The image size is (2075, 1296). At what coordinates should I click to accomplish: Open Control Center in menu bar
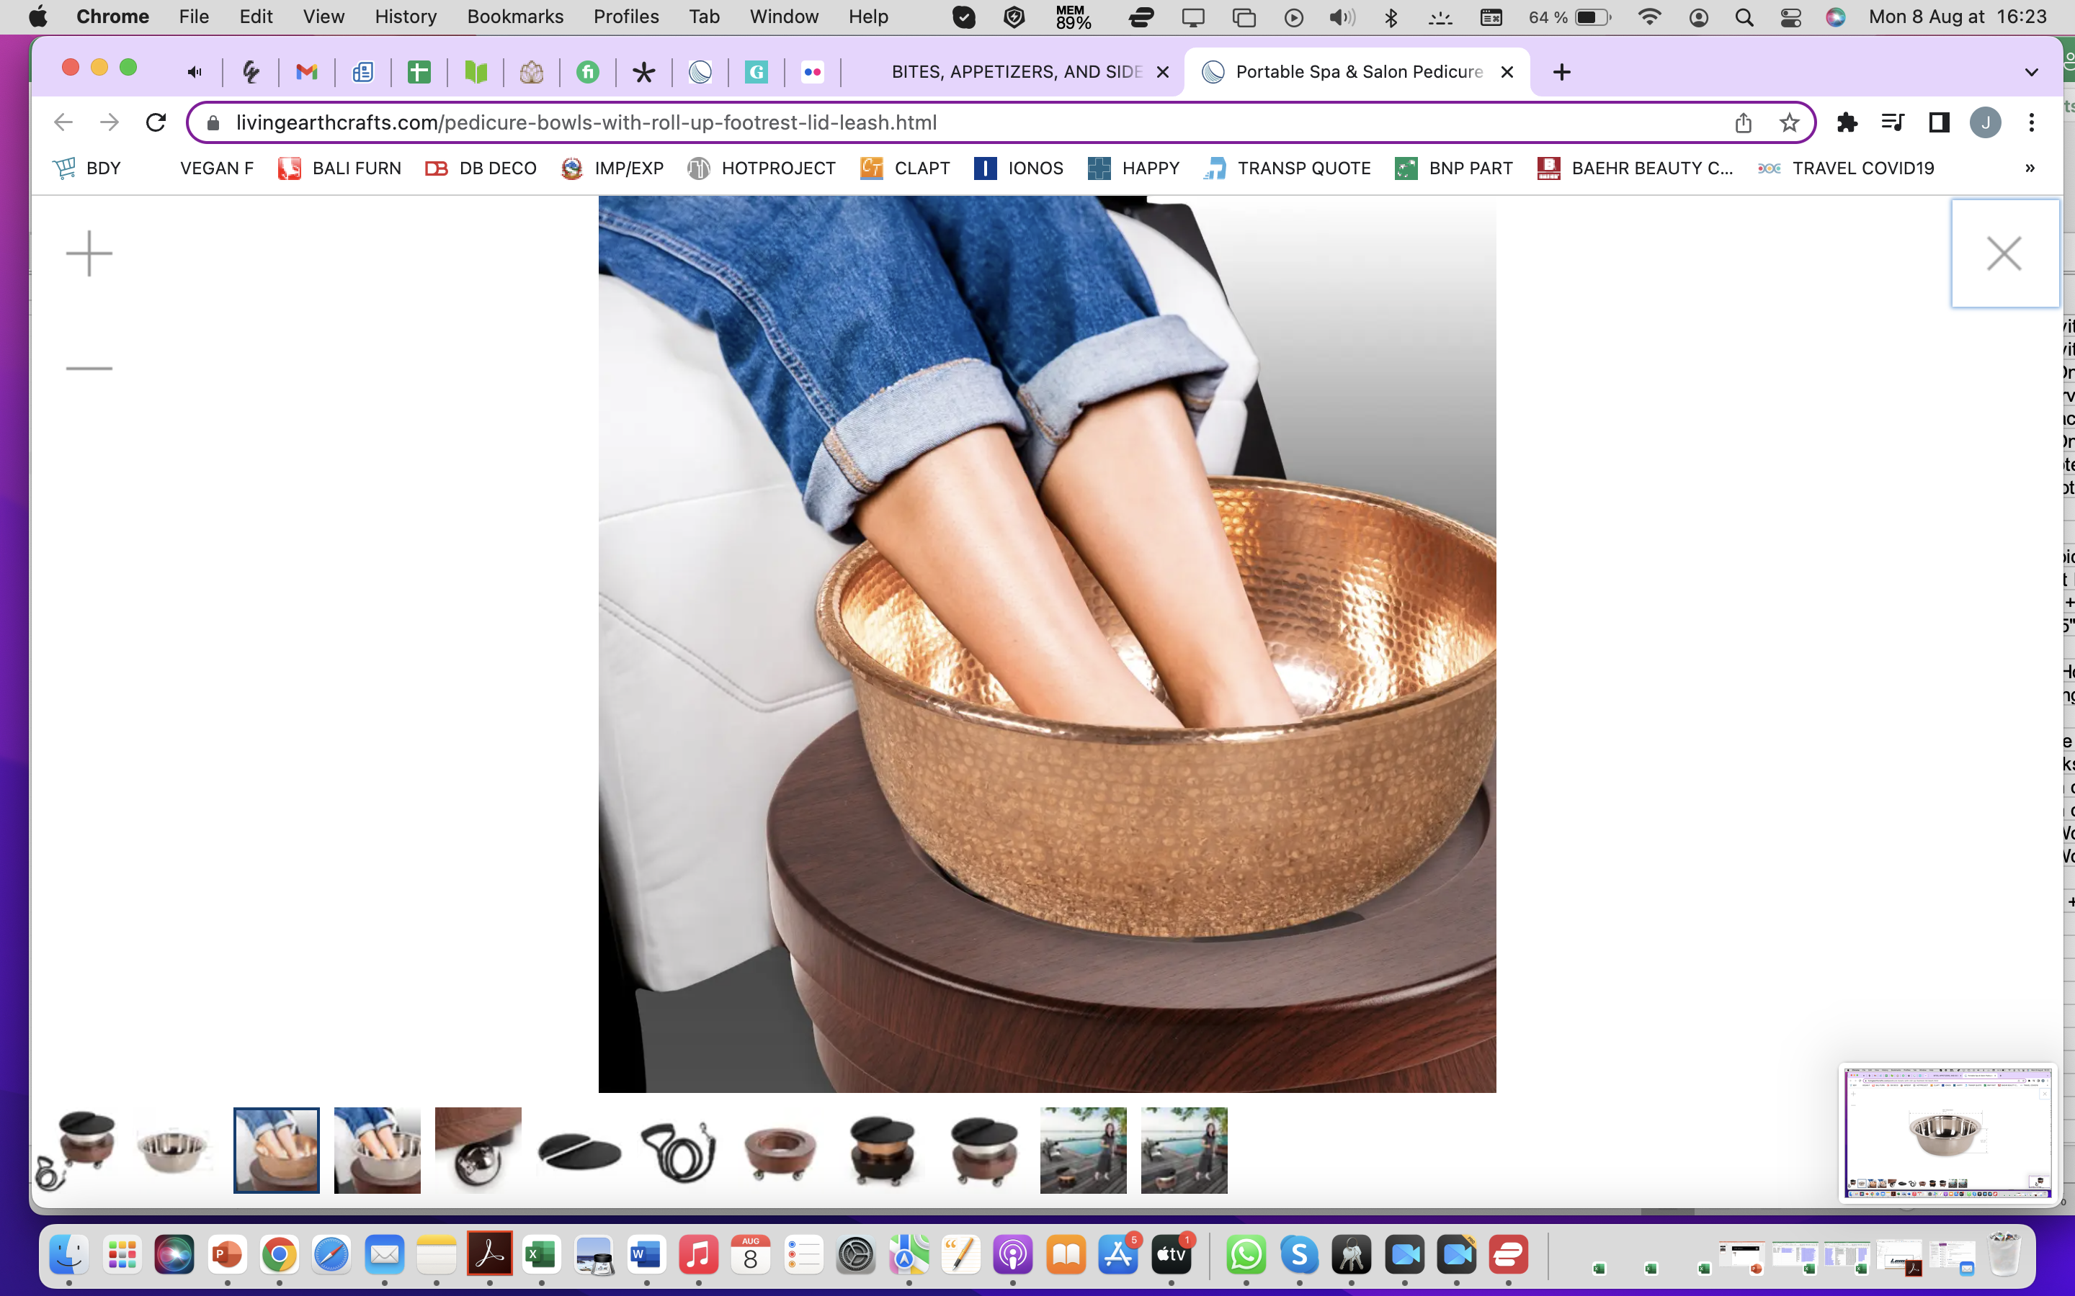(x=1790, y=17)
